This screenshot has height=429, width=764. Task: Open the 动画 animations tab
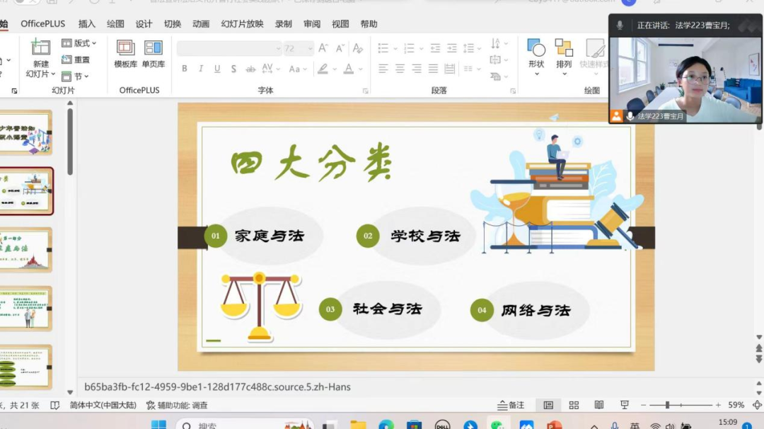coord(201,23)
